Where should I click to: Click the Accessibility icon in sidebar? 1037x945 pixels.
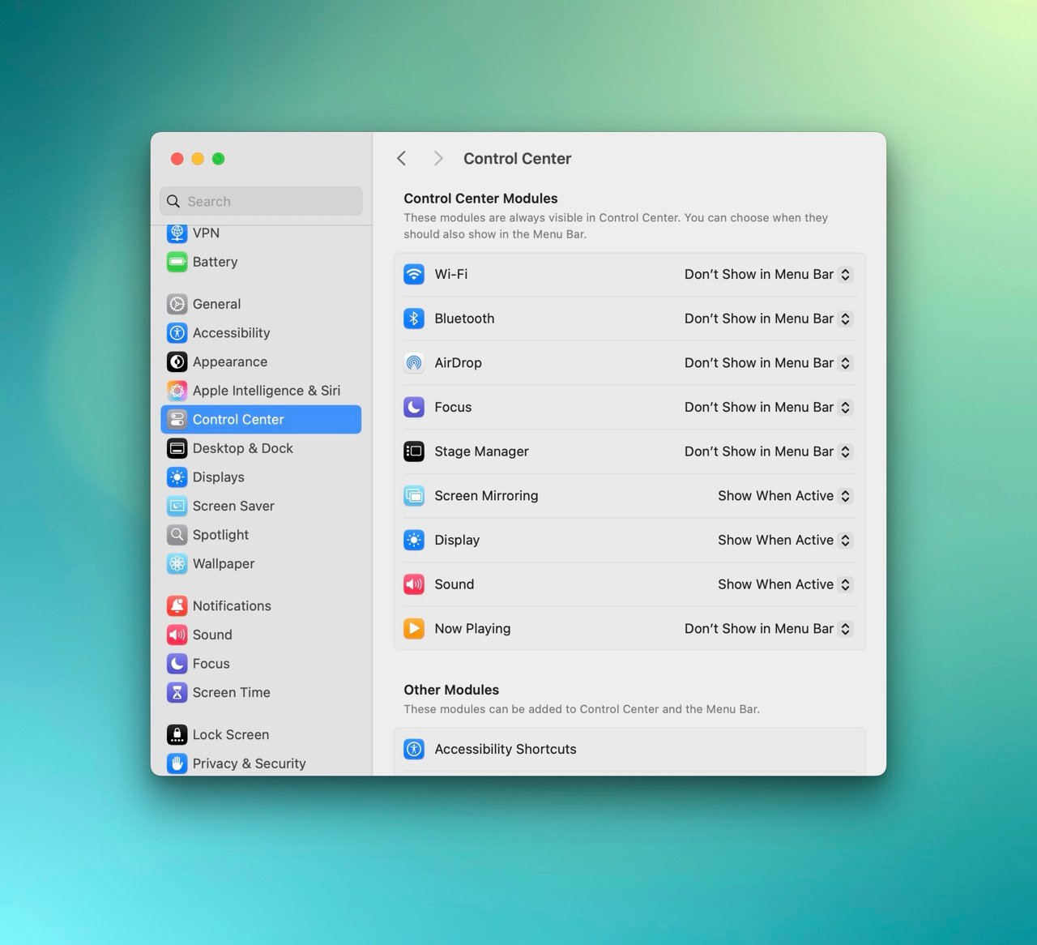[177, 333]
